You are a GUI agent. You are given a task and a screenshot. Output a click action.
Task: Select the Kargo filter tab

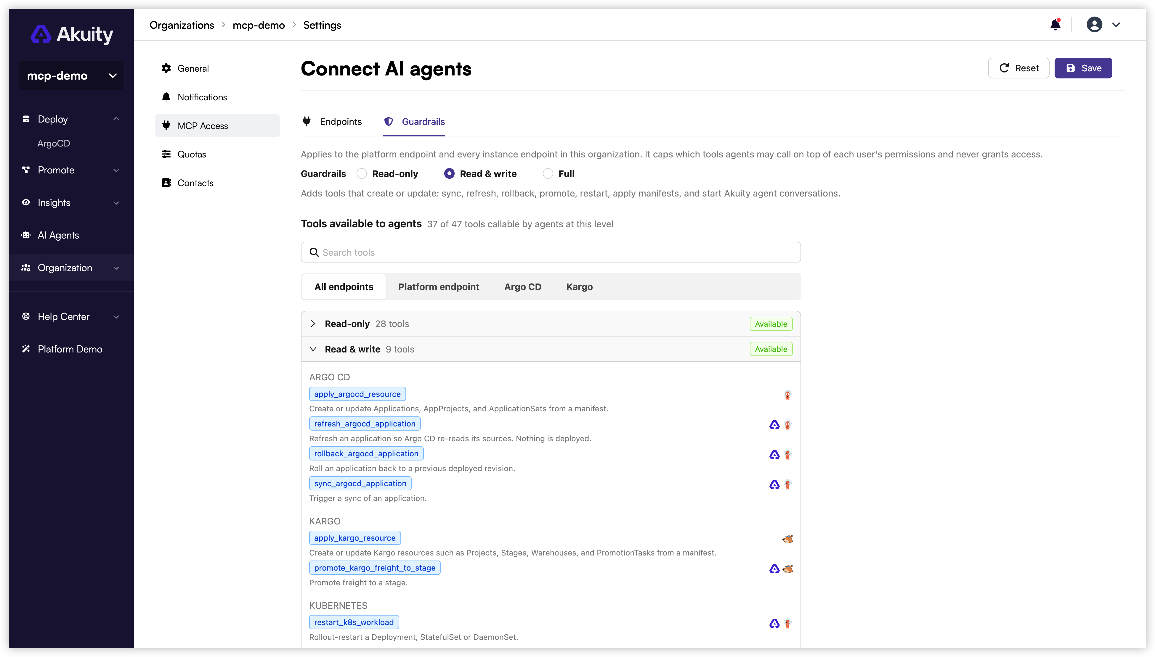(579, 287)
